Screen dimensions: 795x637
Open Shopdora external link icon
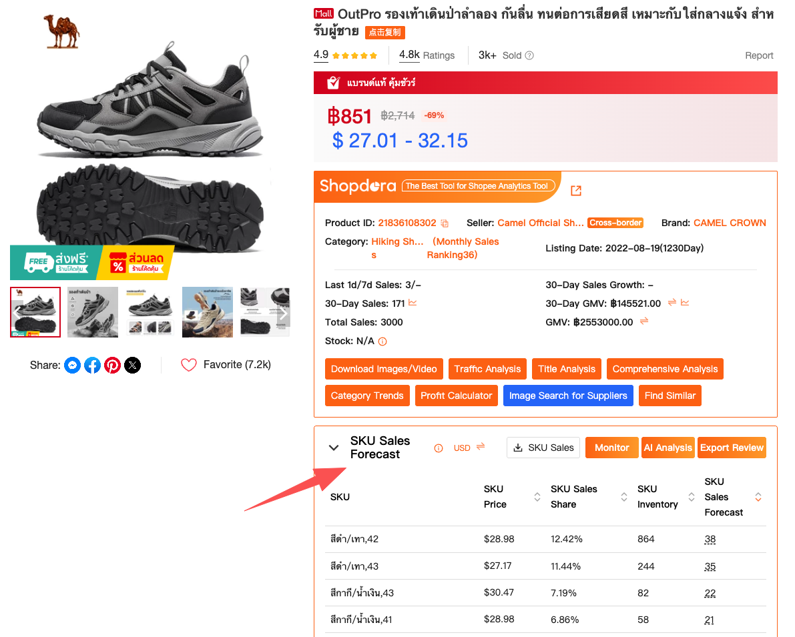tap(576, 191)
